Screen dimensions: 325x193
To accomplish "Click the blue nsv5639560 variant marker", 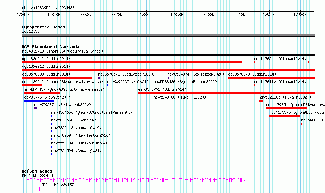I will (52, 124).
